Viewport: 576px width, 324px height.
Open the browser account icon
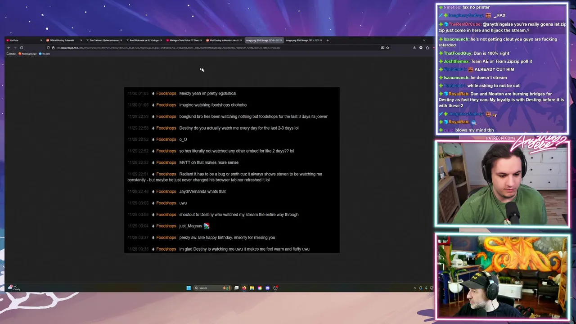coord(421,48)
